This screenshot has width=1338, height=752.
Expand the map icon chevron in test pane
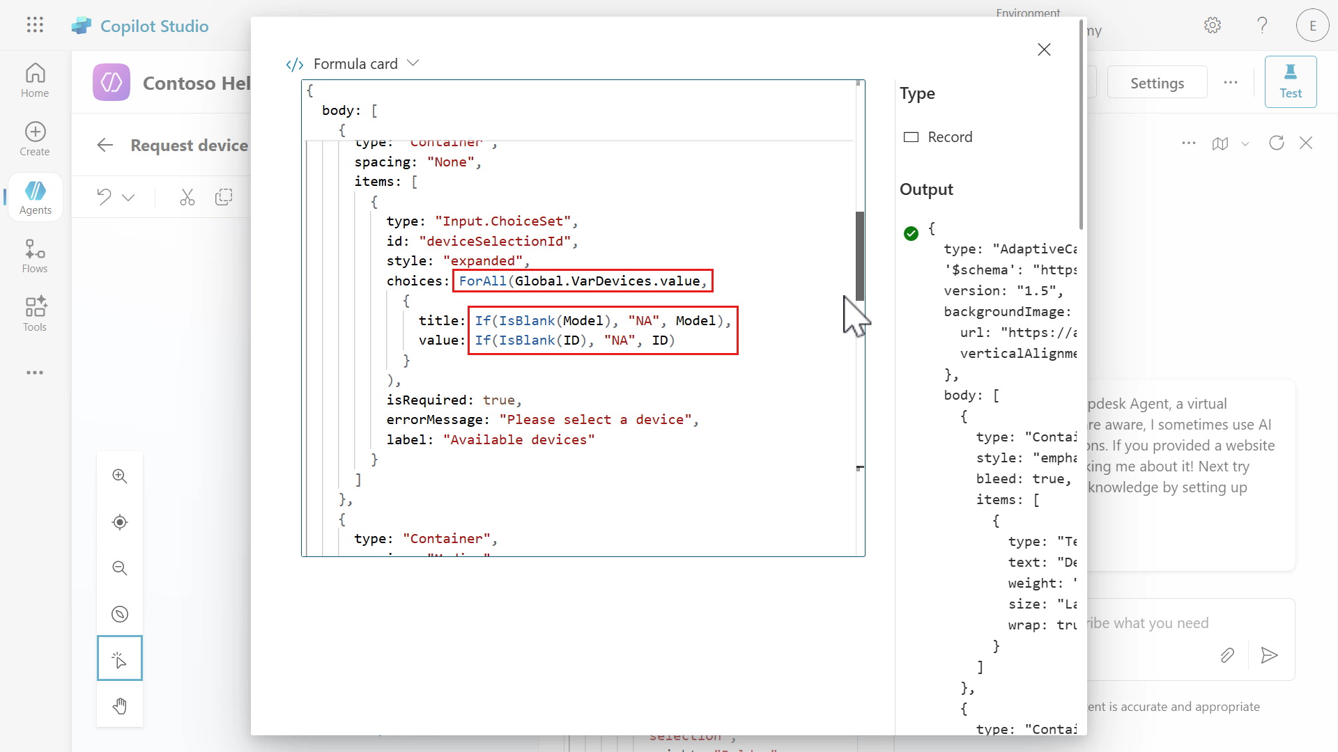pyautogui.click(x=1245, y=143)
